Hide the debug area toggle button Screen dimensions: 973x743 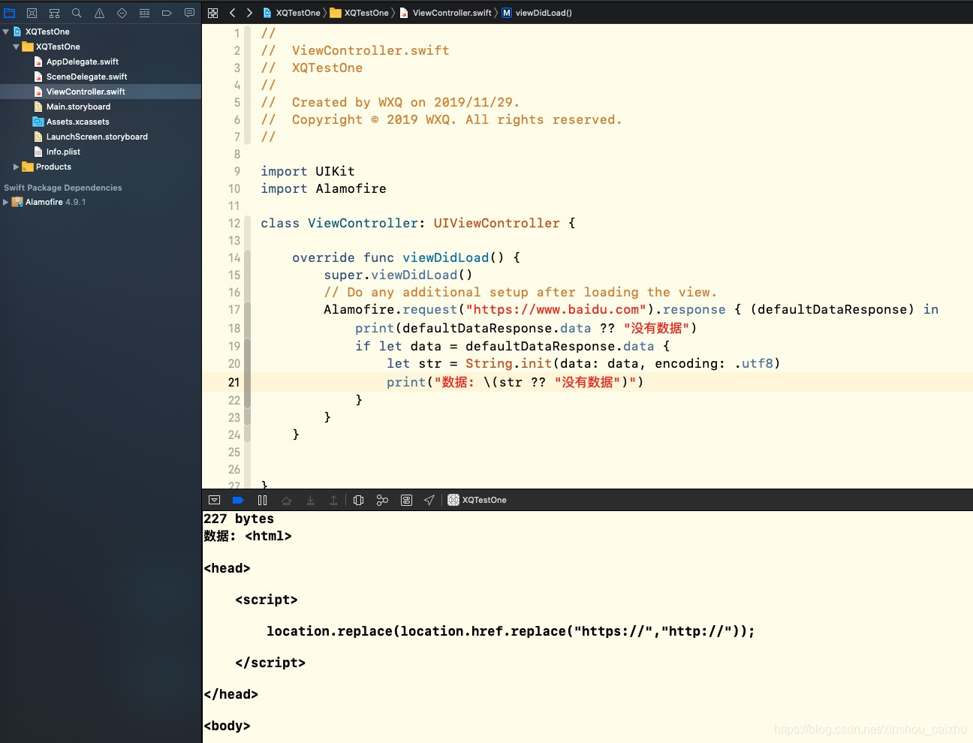(214, 500)
